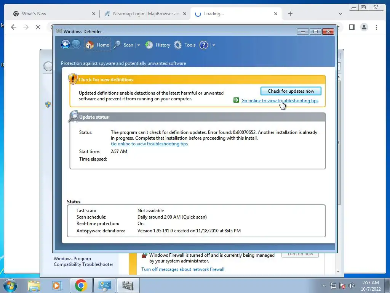Maximize the Windows Defender window

[x=315, y=31]
